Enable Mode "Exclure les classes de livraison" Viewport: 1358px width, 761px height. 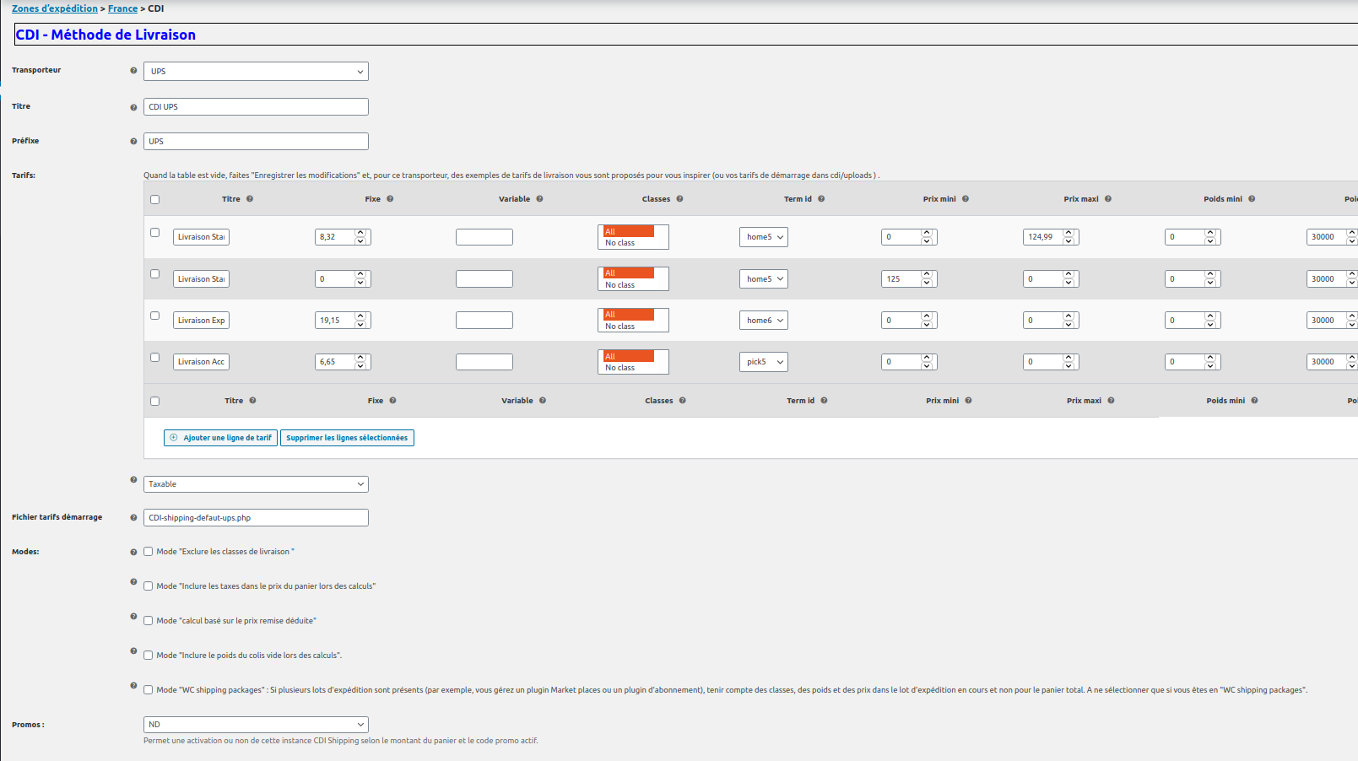[149, 552]
